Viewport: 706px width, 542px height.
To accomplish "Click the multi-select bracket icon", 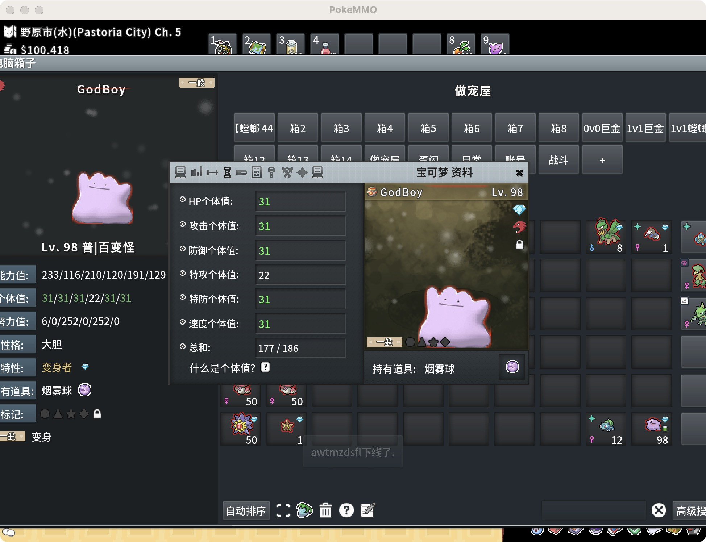I will (x=283, y=510).
